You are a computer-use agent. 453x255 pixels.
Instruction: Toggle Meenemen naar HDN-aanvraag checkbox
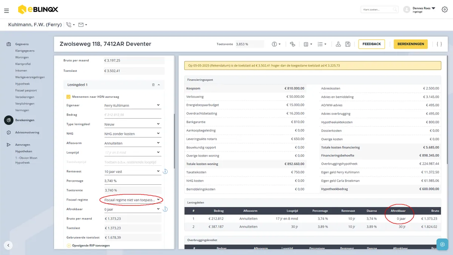68,97
